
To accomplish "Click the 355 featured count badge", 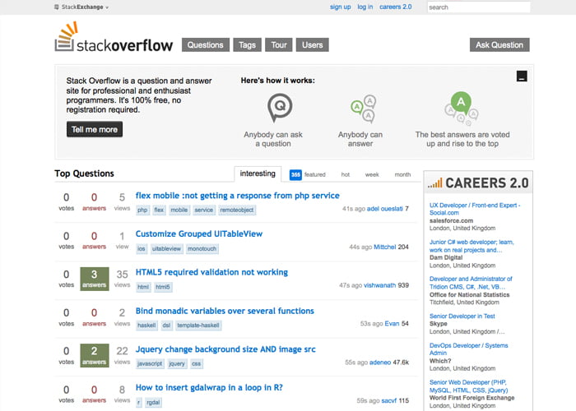I will [x=295, y=174].
